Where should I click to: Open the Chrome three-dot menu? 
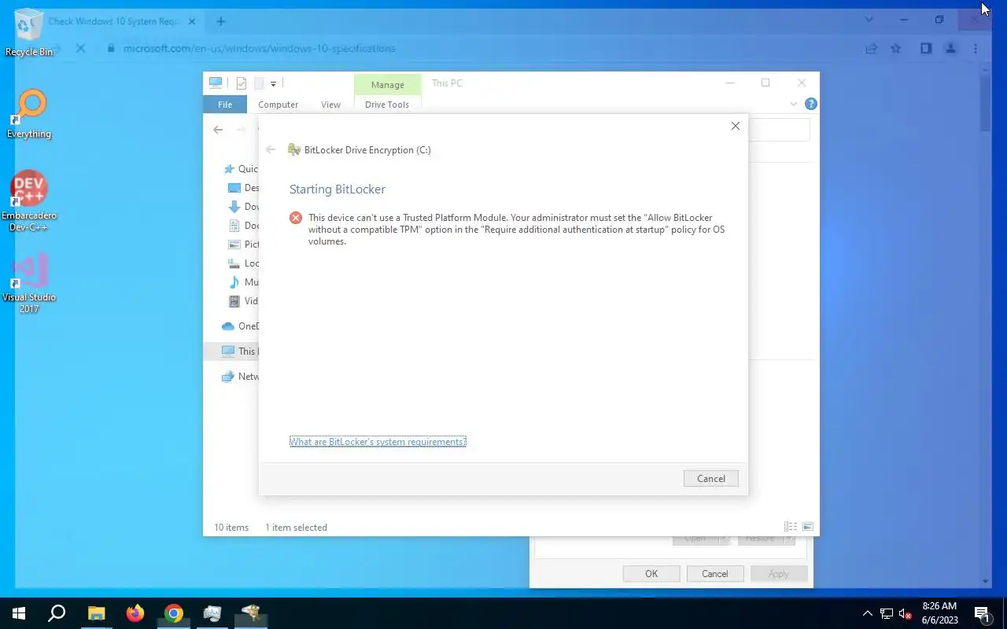click(976, 48)
